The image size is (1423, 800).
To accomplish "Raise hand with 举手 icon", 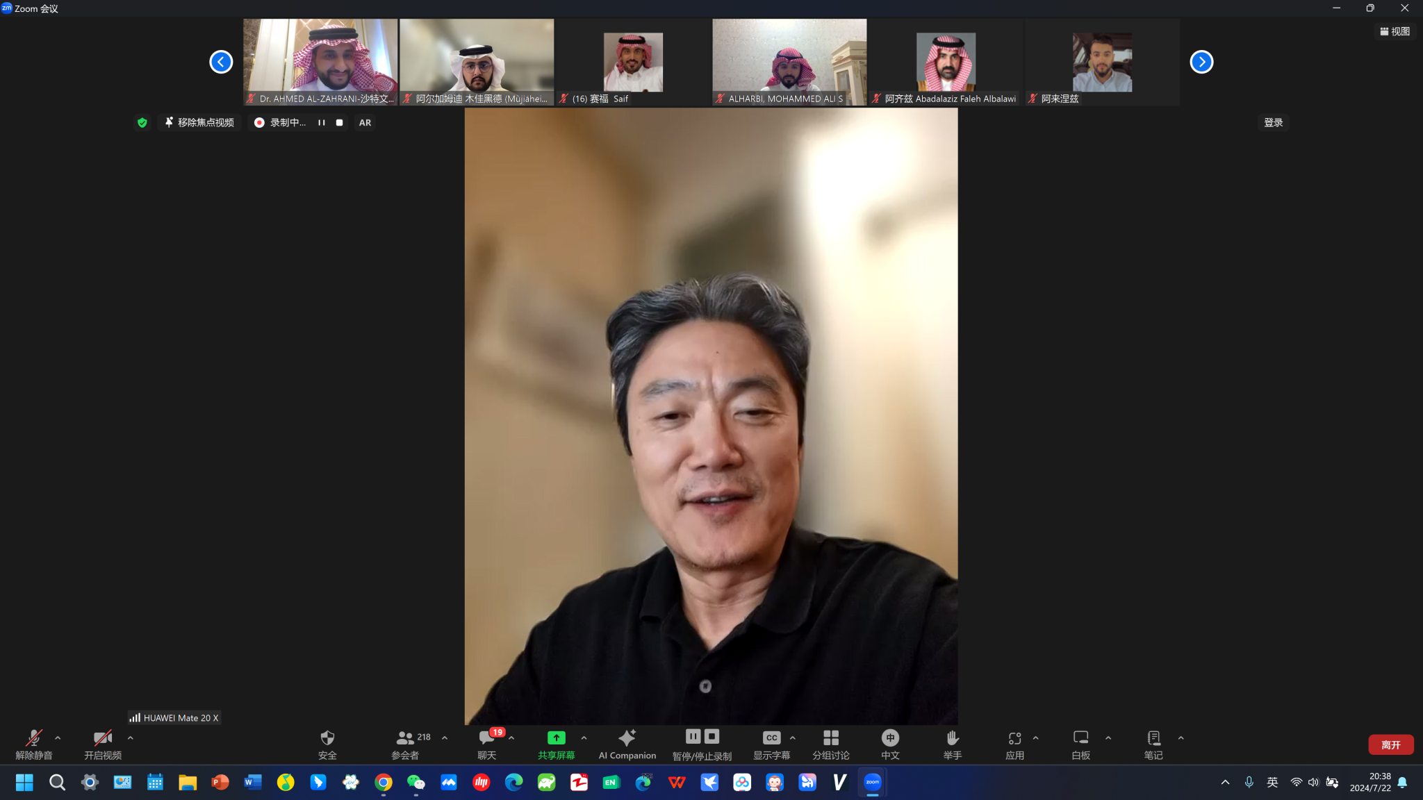I will pyautogui.click(x=952, y=743).
